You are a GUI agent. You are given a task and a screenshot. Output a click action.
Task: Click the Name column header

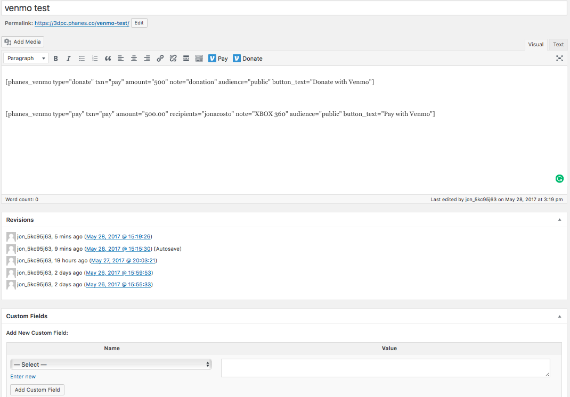(x=112, y=348)
